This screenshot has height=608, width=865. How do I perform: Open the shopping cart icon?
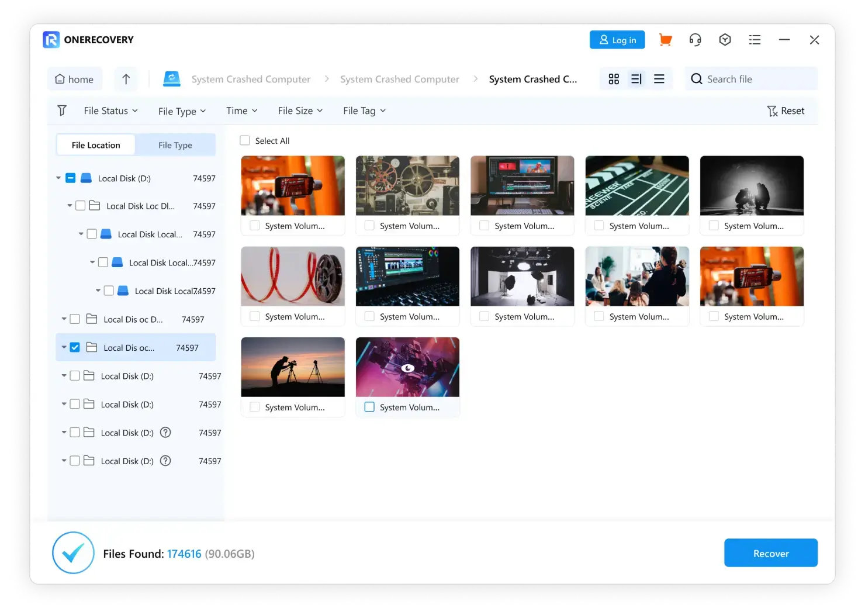coord(665,40)
